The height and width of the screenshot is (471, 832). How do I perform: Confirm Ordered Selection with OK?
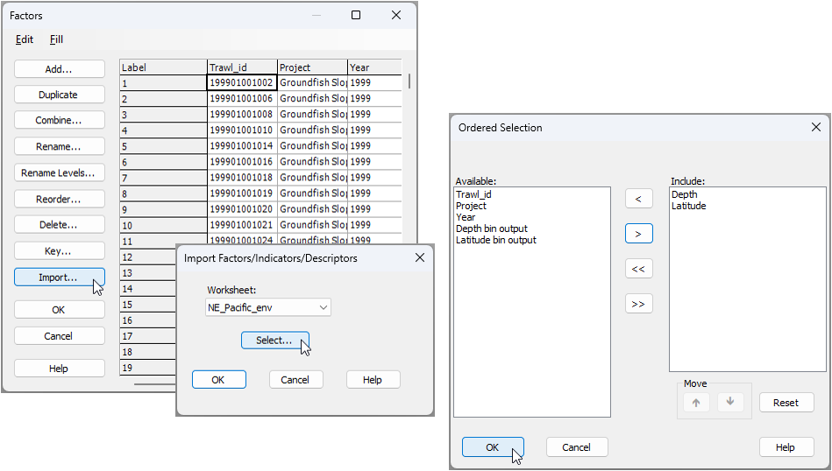pos(492,447)
